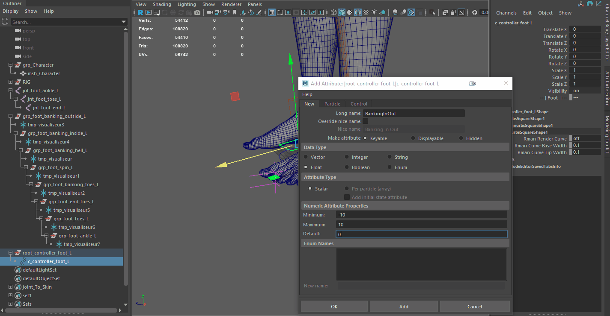Click the dialog pin icon in Add Attribute title bar
Image resolution: width=610 pixels, height=316 pixels.
click(x=473, y=84)
